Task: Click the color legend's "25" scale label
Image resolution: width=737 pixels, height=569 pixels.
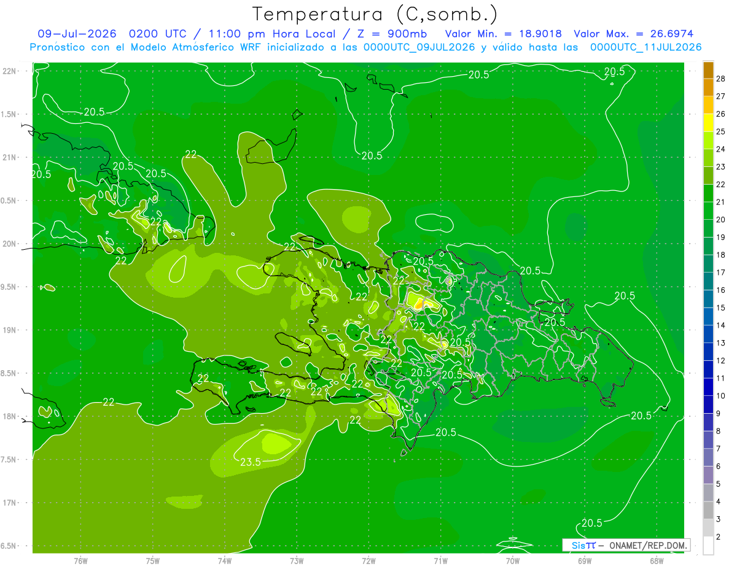Action: [x=720, y=131]
